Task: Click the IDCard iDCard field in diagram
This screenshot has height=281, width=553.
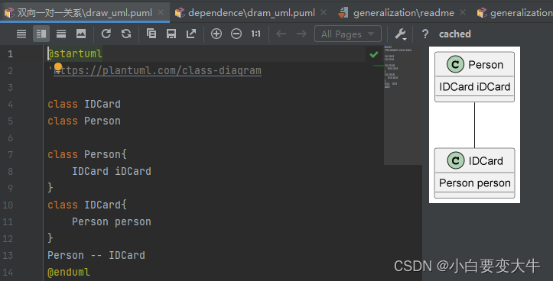Action: pos(475,86)
